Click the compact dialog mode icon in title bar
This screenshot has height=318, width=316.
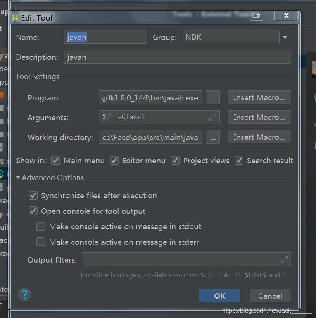point(257,16)
